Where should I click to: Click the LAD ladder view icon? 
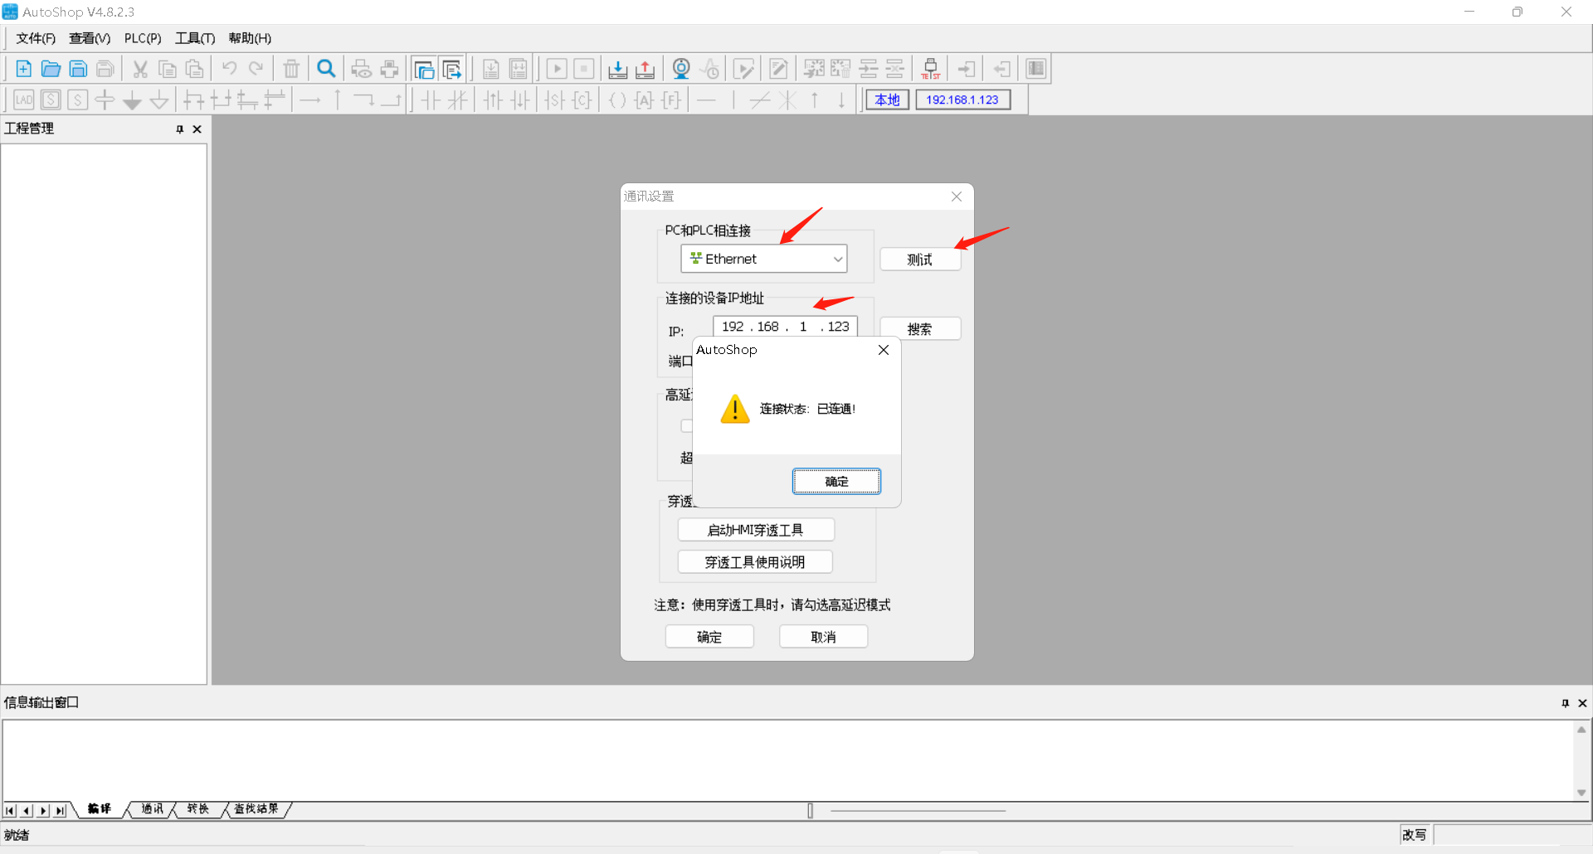coord(24,100)
